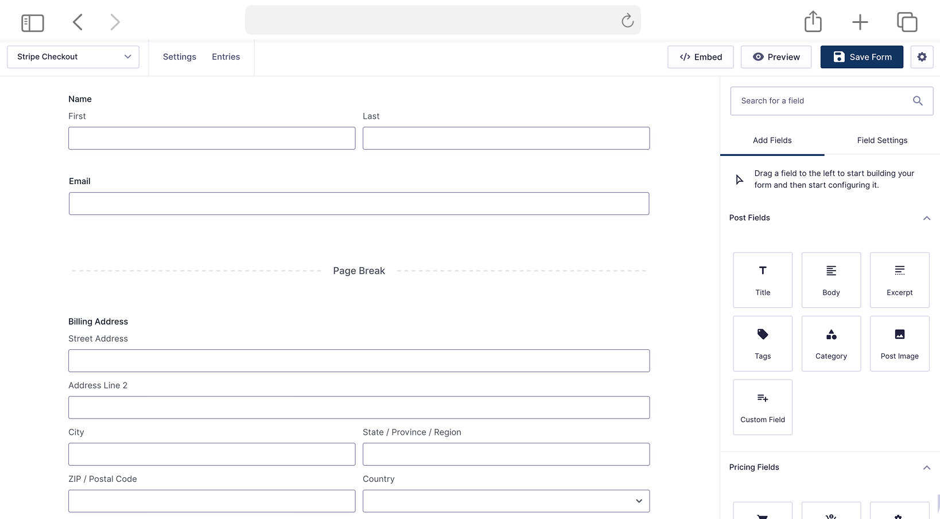Image resolution: width=940 pixels, height=519 pixels.
Task: Add a Custom Field element
Action: coord(762,407)
